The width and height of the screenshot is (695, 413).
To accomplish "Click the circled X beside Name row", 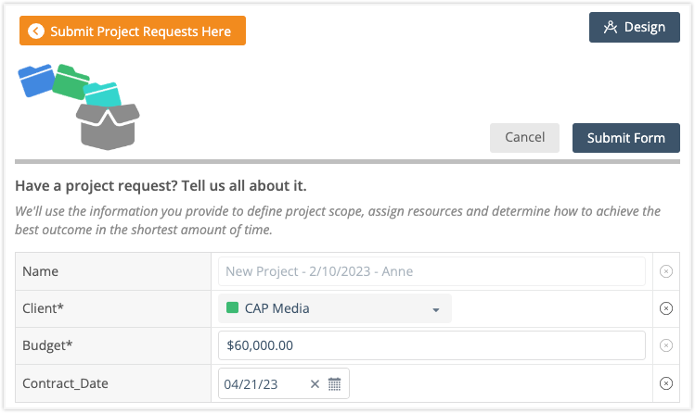I will click(x=665, y=271).
